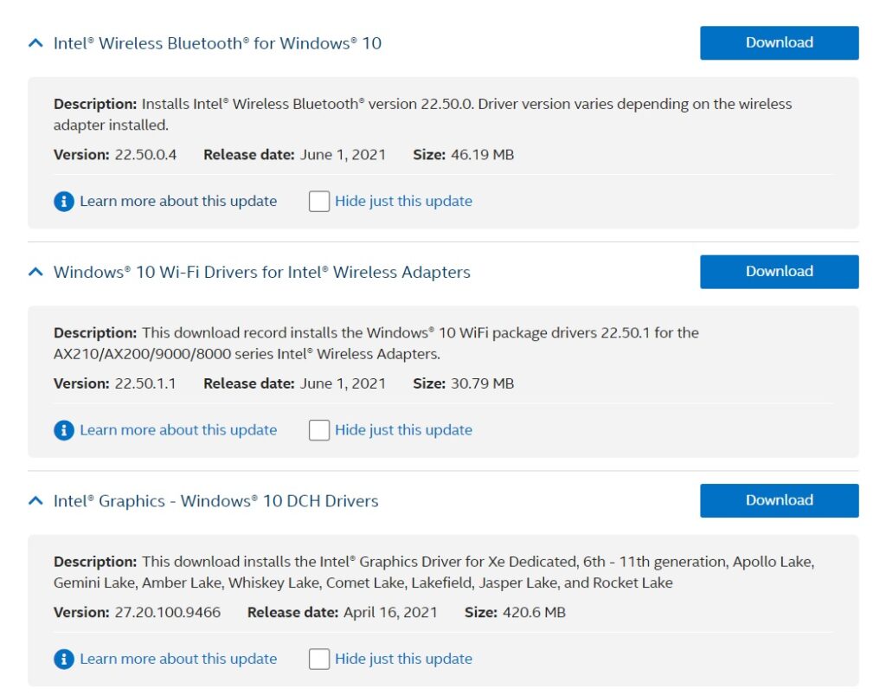This screenshot has height=695, width=886.
Task: Click the info icon beside Bluetooth update's Learn more
Action: coord(63,201)
